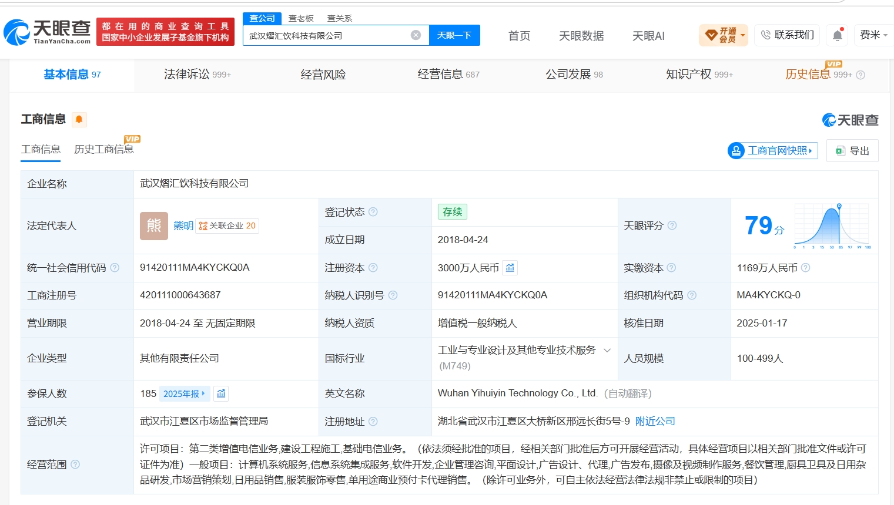
Task: Click the English name Wuhan Yihuiyin Technology
Action: point(518,393)
